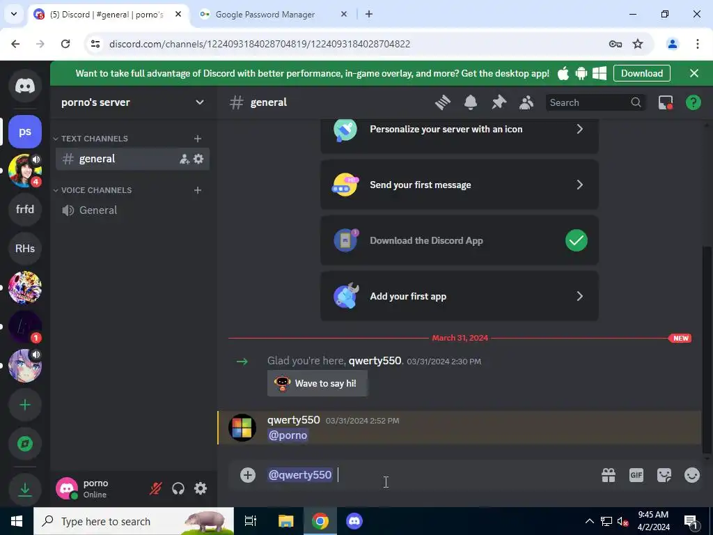Open File Explorer from taskbar
713x535 pixels.
coord(286,521)
